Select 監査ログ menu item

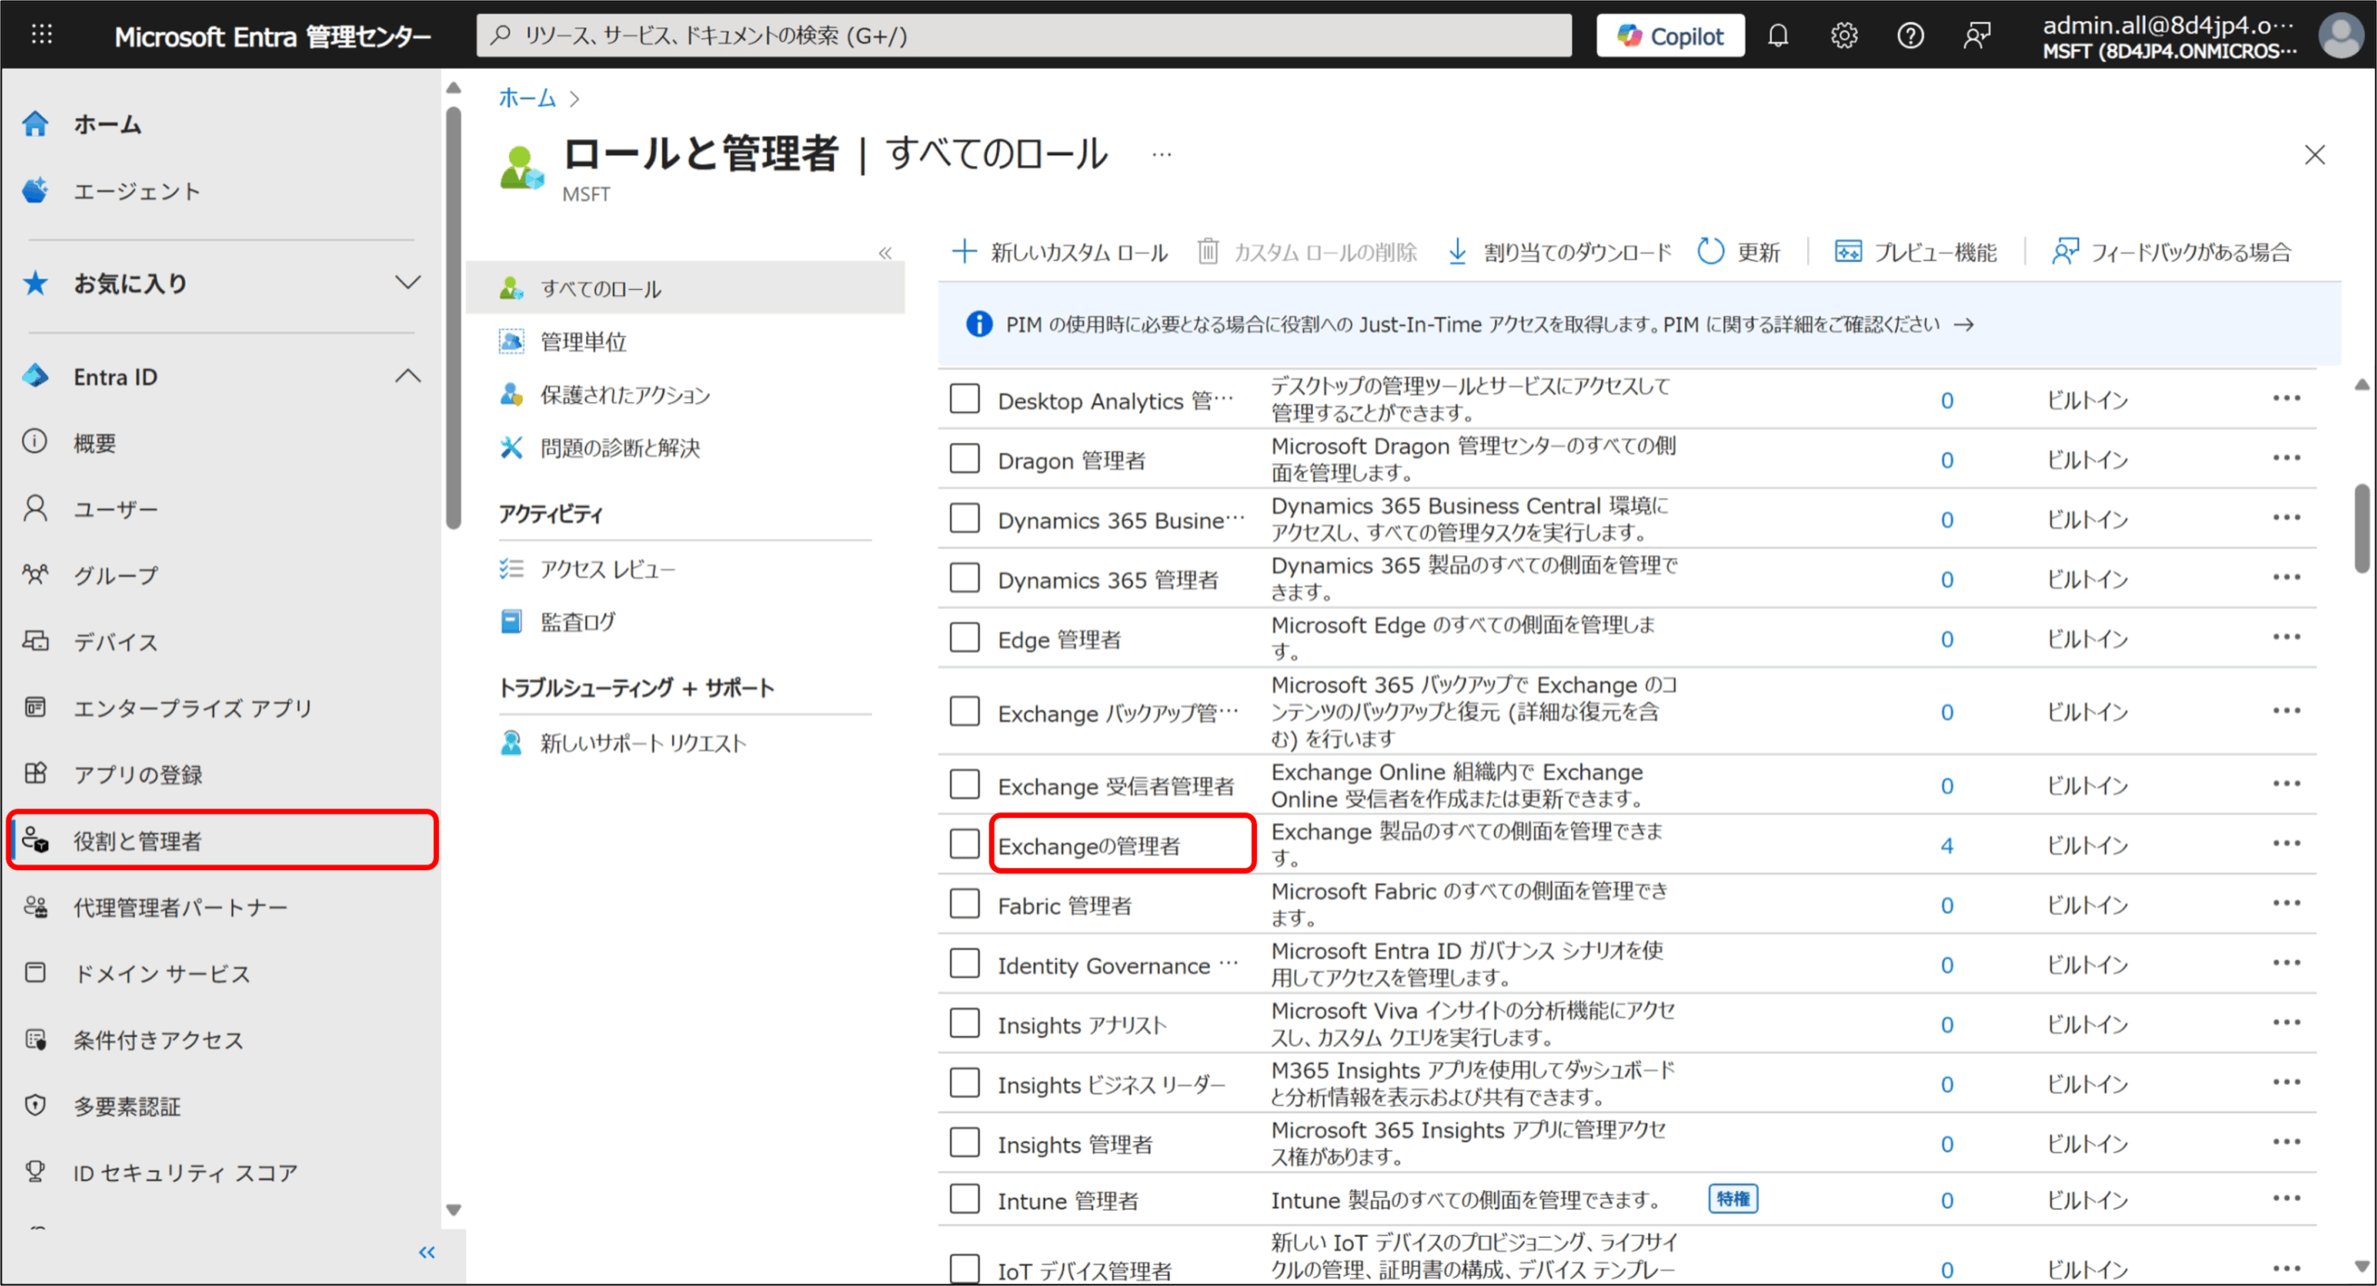tap(578, 622)
